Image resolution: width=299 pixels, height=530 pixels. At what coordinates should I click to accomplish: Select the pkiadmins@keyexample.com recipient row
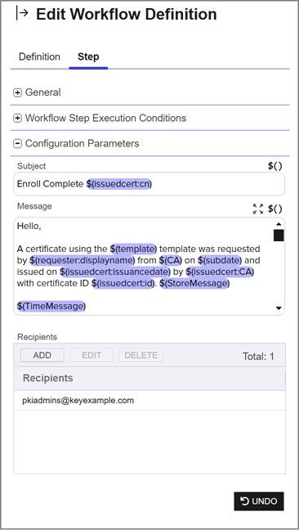149,401
